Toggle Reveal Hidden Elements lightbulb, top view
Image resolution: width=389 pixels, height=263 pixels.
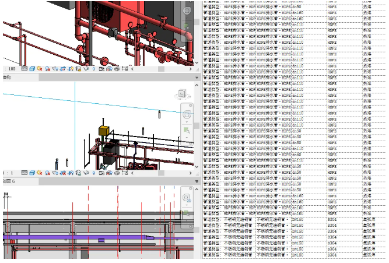coord(94,69)
